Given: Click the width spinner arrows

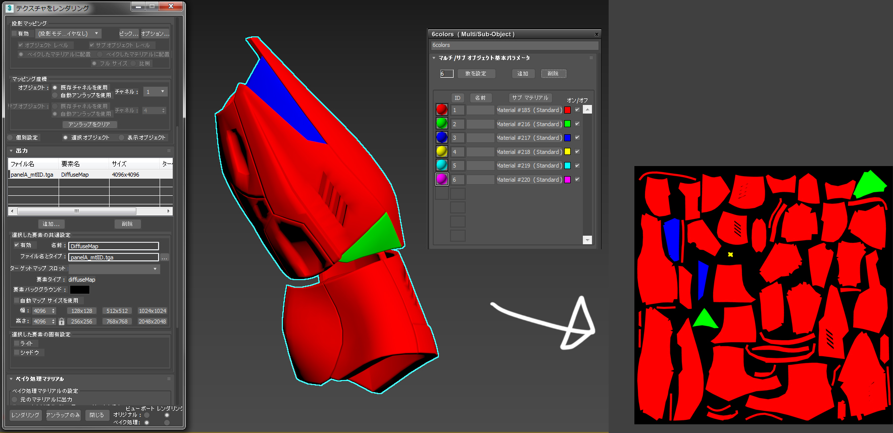Looking at the screenshot, I should tap(54, 311).
